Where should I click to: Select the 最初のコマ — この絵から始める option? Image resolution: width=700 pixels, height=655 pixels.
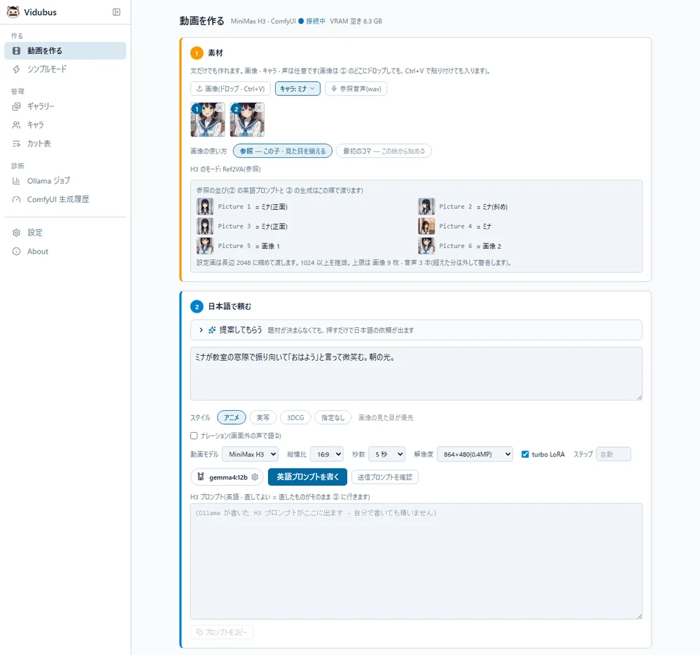click(x=384, y=151)
